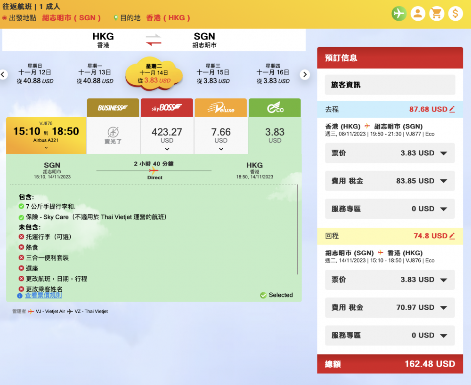Viewport: 471px width, 385px height.
Task: Click the red X next to 三合一便利套裝
Action: [21, 258]
